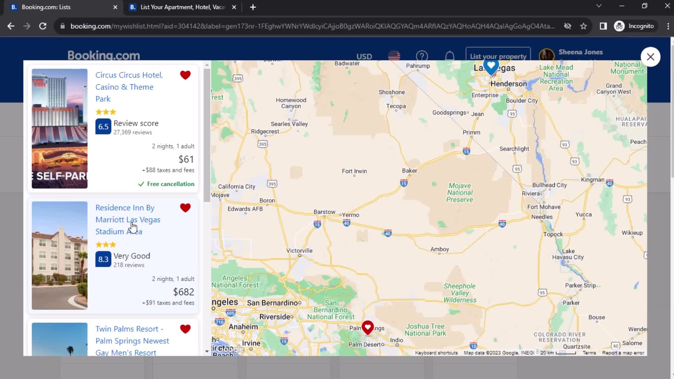Close the List Your Apartment tab
The width and height of the screenshot is (674, 379).
pyautogui.click(x=234, y=7)
